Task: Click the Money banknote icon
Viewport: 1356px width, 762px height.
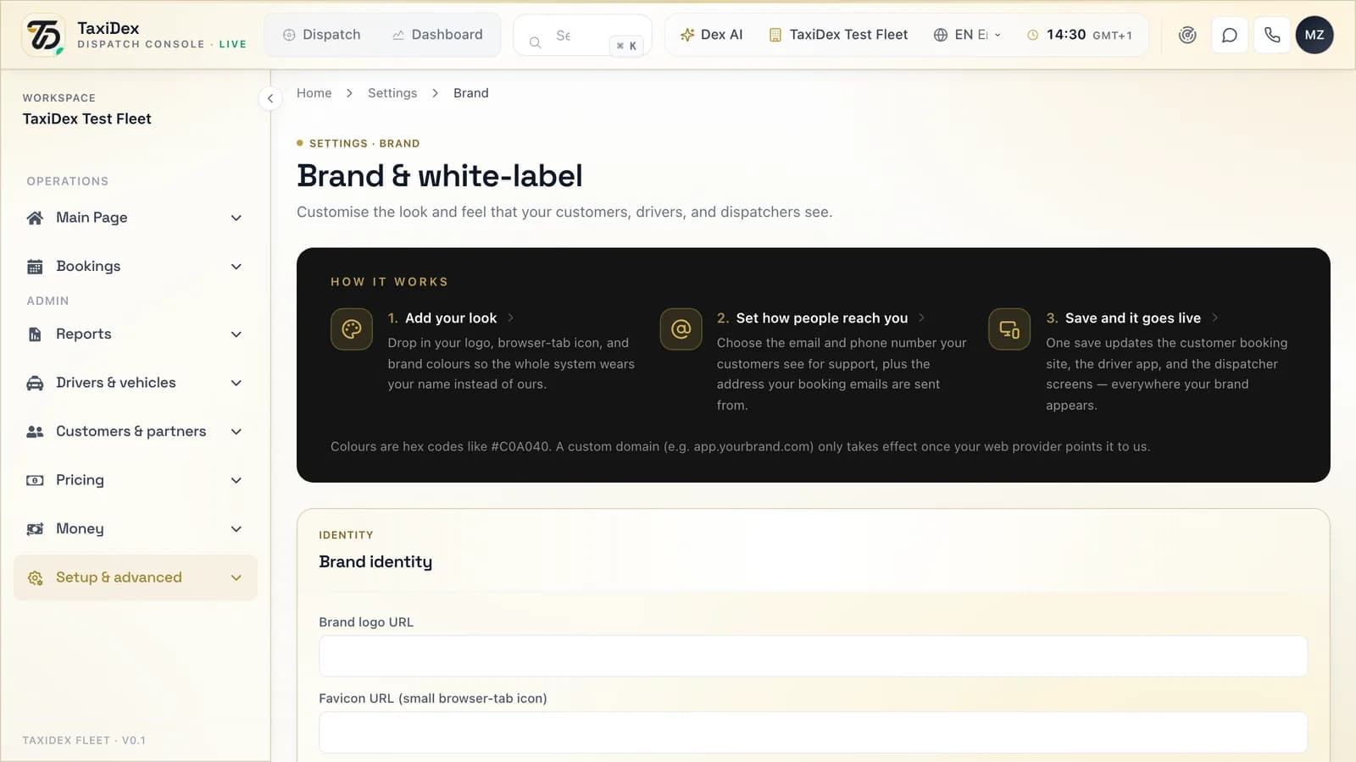Action: pos(35,529)
